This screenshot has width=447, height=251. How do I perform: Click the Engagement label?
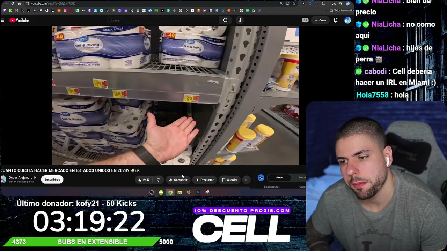(272, 187)
